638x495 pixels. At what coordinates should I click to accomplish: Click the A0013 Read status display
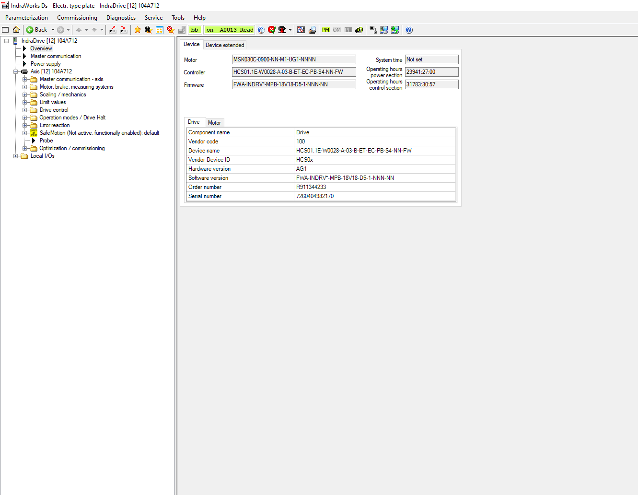[x=230, y=30]
